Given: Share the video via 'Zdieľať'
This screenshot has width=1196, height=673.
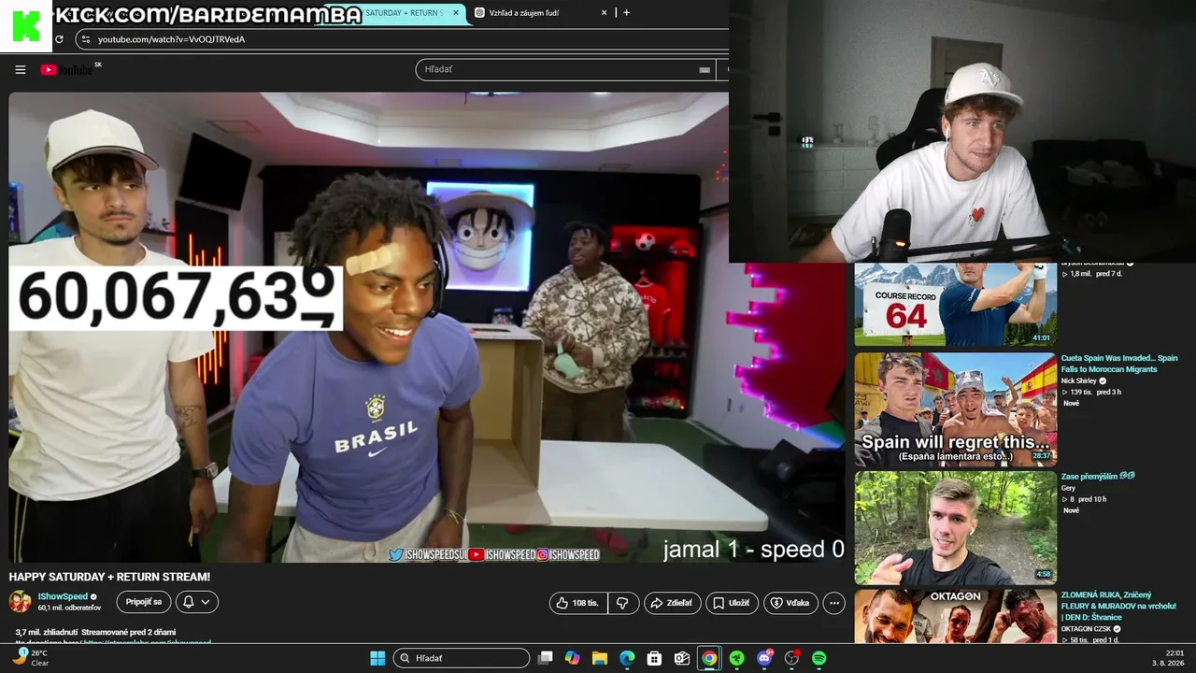Looking at the screenshot, I should click(x=672, y=603).
